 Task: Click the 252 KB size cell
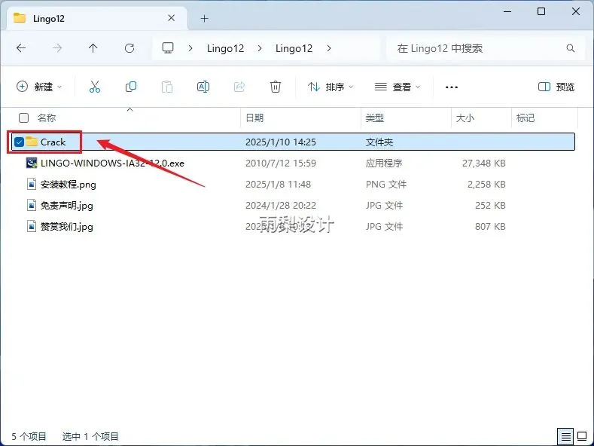pos(490,205)
